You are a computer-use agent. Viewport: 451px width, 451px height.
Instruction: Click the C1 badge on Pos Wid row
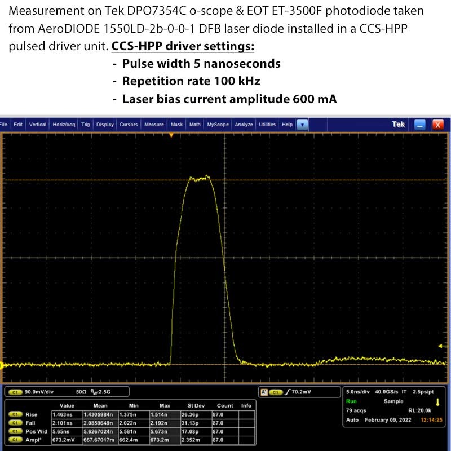(16, 431)
